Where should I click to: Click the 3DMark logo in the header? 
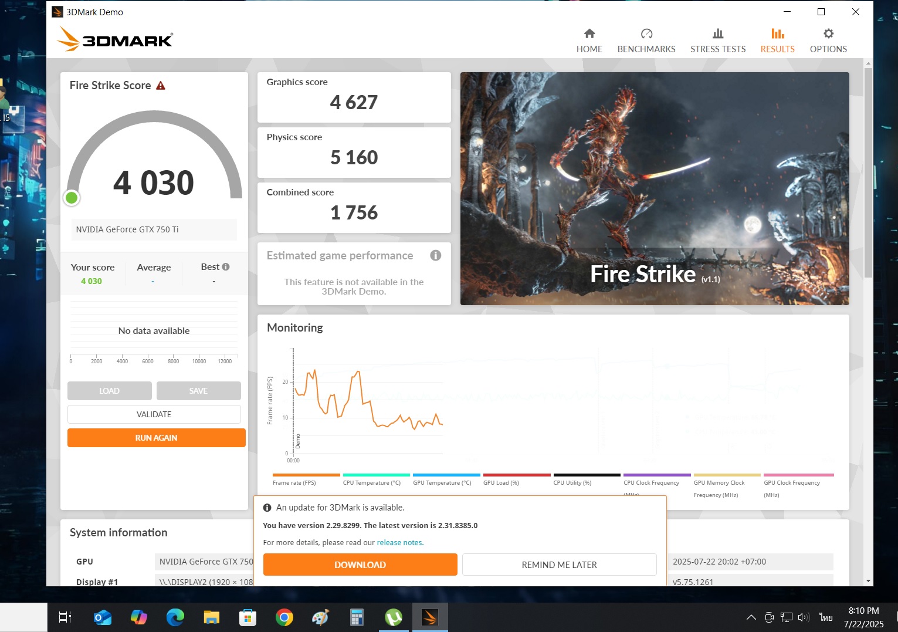tap(115, 39)
